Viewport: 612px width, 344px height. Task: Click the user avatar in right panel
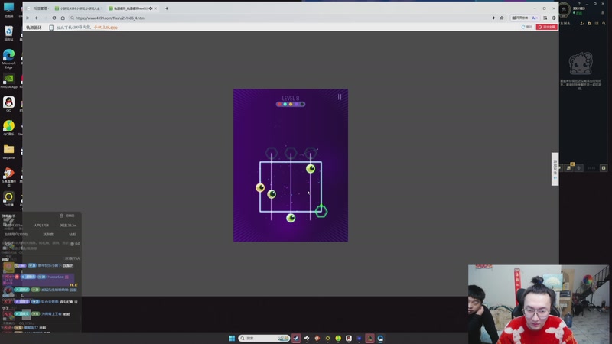tap(564, 9)
